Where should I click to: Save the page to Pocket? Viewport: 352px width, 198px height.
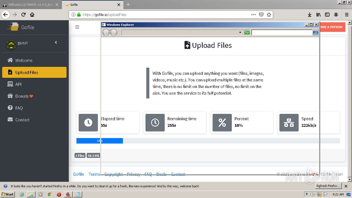[x=261, y=15]
